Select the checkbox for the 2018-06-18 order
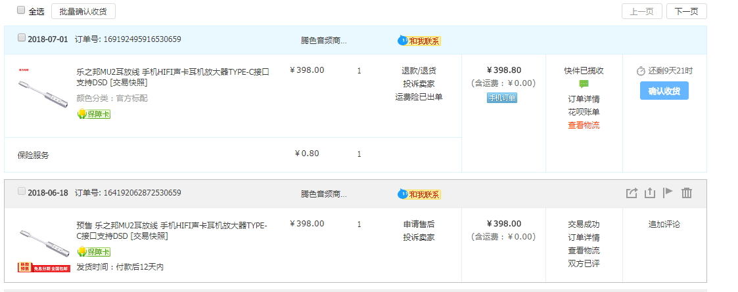Screen dimensions: 738x292 point(22,192)
